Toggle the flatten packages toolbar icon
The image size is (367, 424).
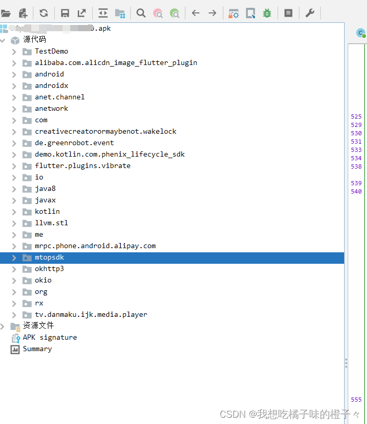coord(120,13)
